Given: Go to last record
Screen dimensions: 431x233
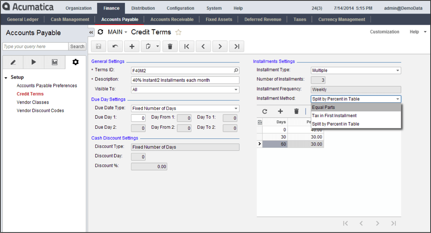Looking at the screenshot, I should tap(237, 46).
